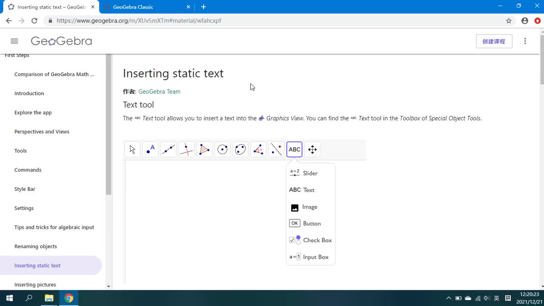The image size is (544, 306).
Task: Select Reflect about Line tool
Action: [276, 150]
